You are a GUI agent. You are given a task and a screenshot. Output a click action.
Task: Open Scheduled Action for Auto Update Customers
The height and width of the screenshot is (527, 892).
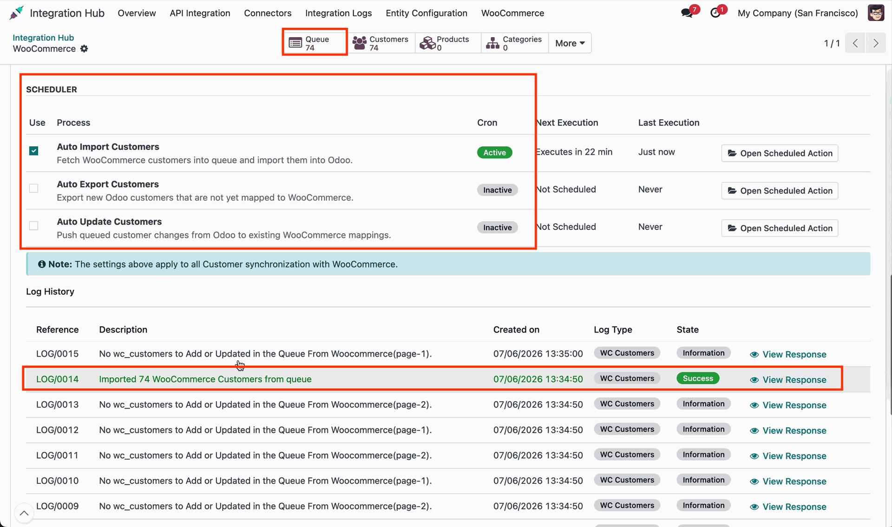pos(780,228)
